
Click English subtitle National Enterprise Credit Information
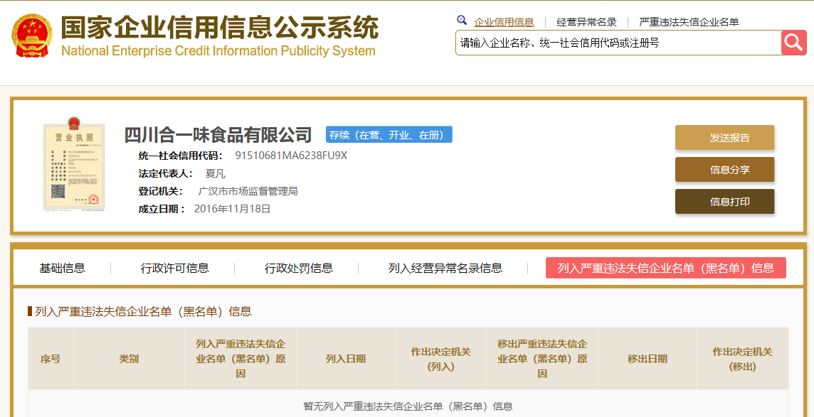(218, 50)
